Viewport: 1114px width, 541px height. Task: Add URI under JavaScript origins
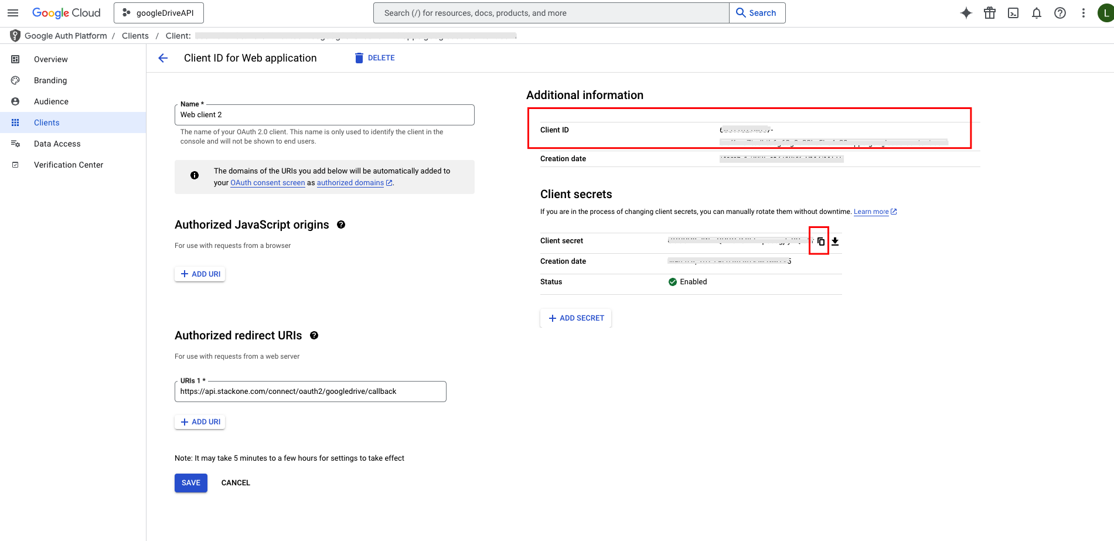pyautogui.click(x=200, y=274)
